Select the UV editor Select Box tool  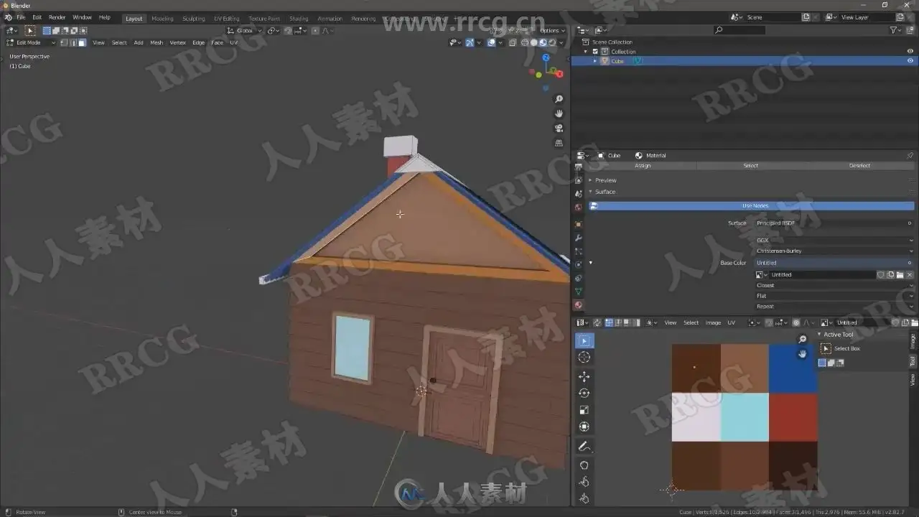[584, 340]
